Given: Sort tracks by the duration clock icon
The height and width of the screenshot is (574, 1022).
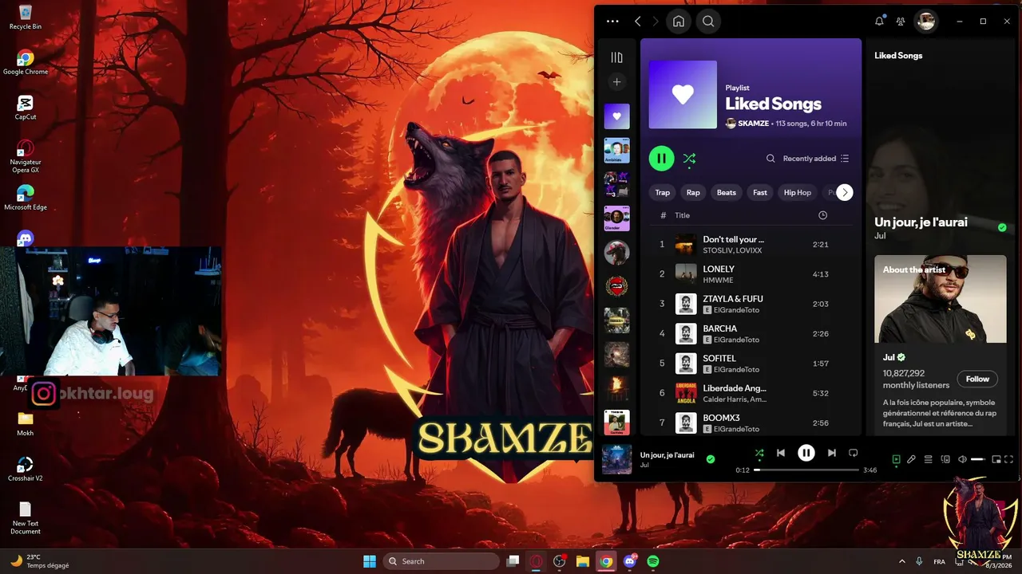Looking at the screenshot, I should click(x=822, y=215).
